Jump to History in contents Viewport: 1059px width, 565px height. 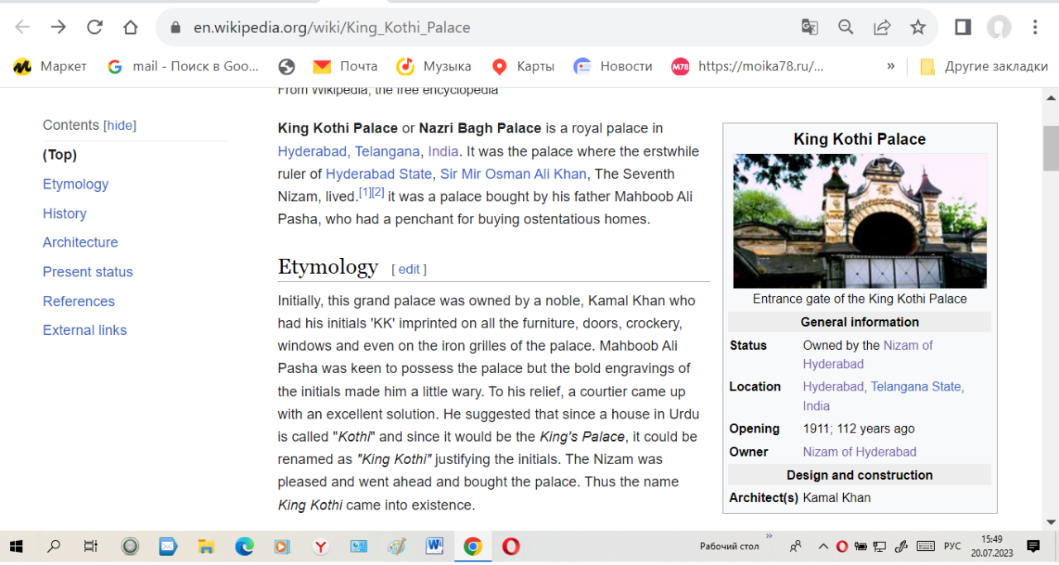click(65, 213)
